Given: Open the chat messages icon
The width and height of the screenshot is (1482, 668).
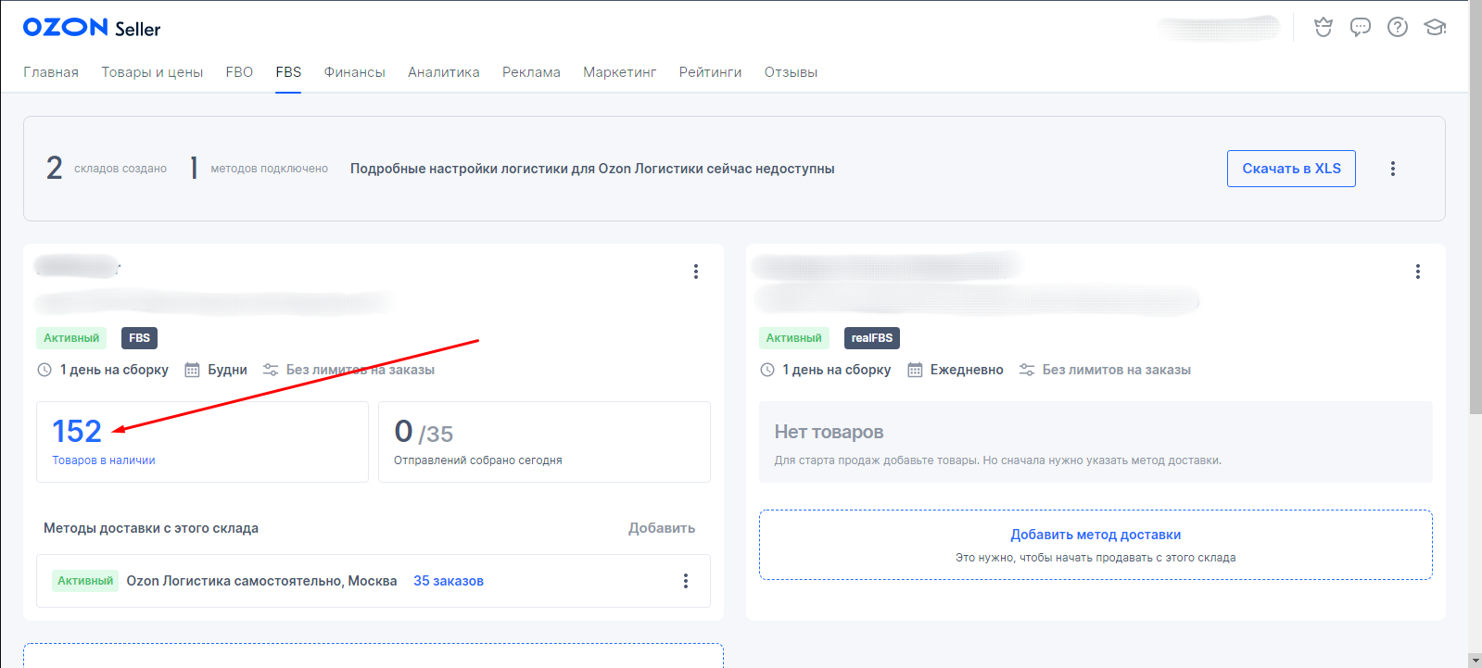Looking at the screenshot, I should point(1361,28).
